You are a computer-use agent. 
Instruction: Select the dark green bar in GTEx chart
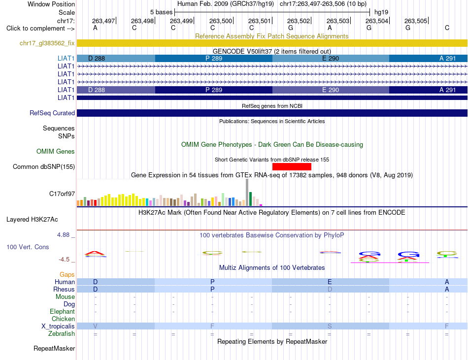tap(250, 199)
